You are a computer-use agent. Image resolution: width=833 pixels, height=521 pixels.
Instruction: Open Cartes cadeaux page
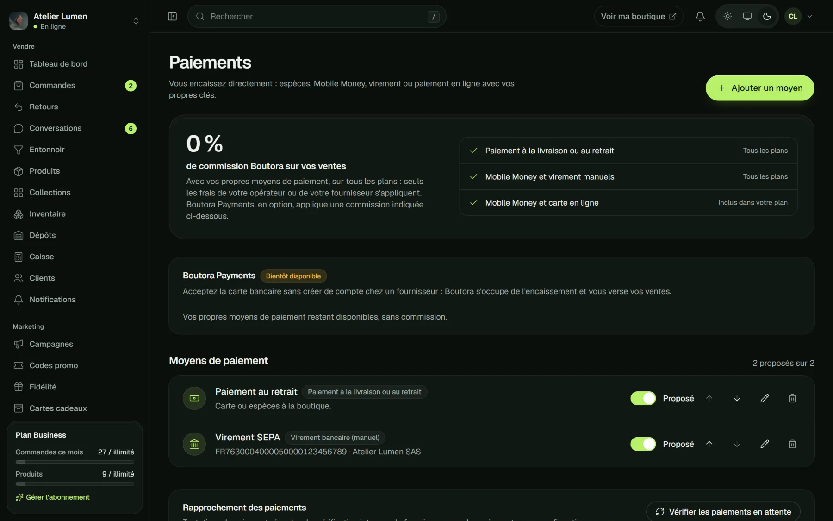(x=75, y=408)
